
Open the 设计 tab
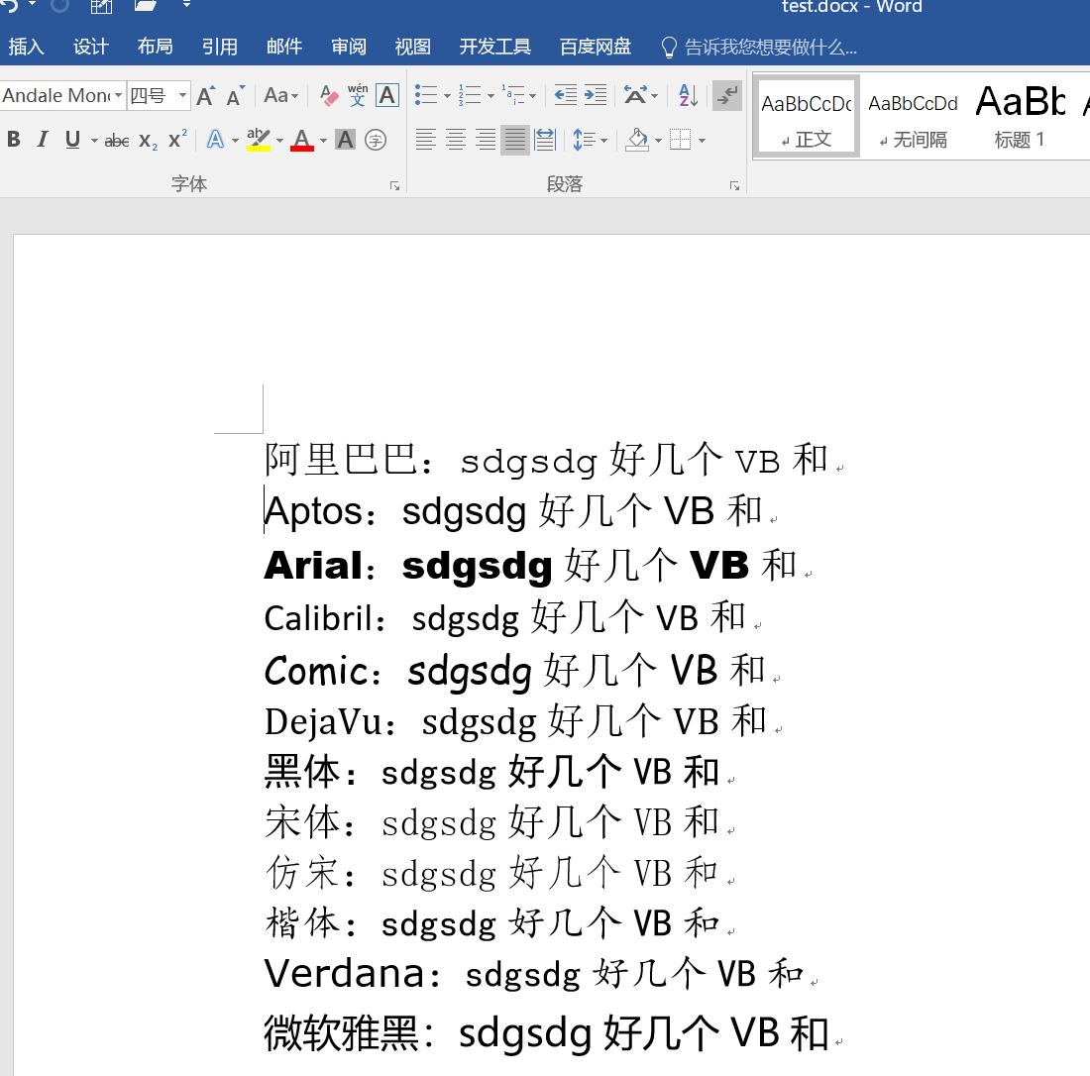[90, 47]
